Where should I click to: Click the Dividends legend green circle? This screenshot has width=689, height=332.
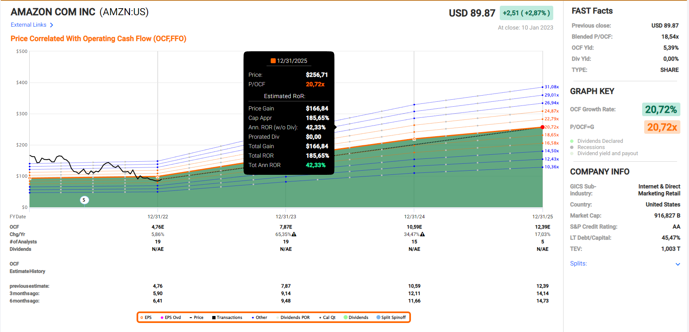point(346,317)
